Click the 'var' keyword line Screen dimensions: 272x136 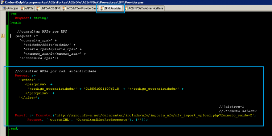pyautogui.click(x=14, y=14)
